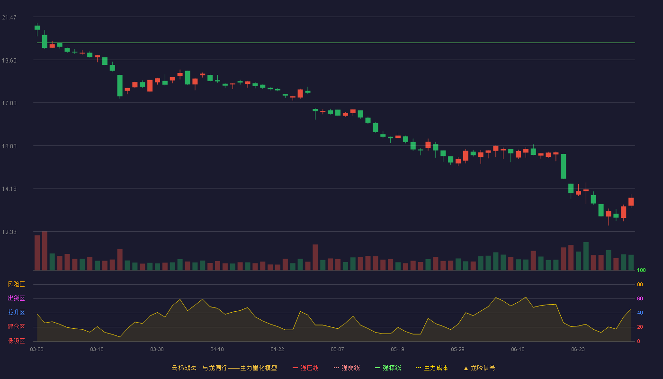Click the 17.83 price axis label
The width and height of the screenshot is (663, 379).
click(9, 103)
